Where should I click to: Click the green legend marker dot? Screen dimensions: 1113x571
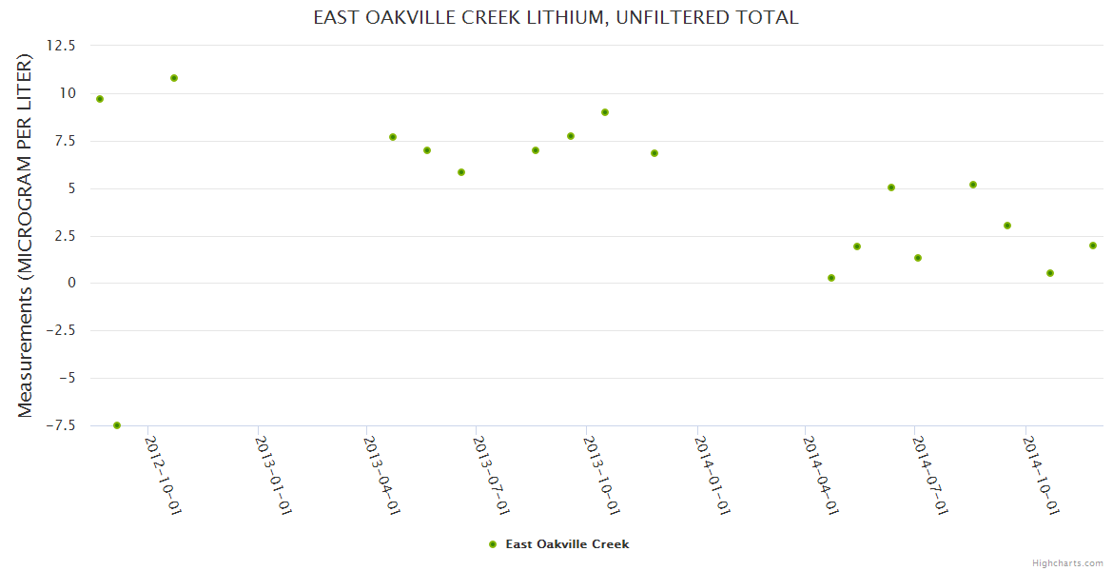(x=493, y=544)
